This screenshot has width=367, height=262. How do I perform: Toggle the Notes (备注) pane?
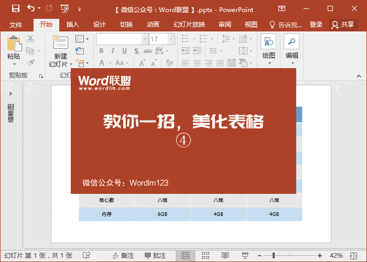click(123, 256)
